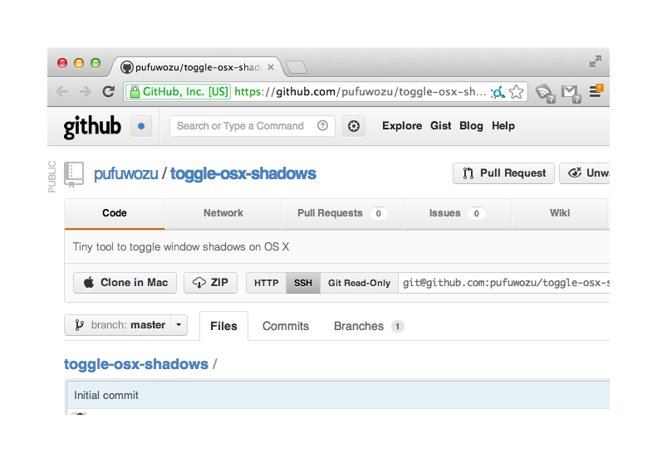Go to Explore

(402, 126)
